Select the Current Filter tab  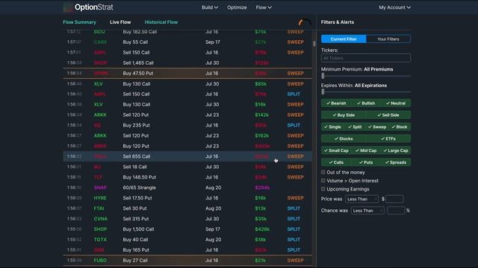click(344, 39)
